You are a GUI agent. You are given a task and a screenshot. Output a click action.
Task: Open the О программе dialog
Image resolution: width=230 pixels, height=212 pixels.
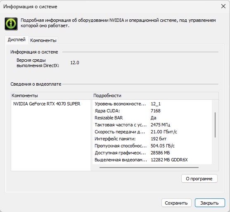[x=199, y=179]
